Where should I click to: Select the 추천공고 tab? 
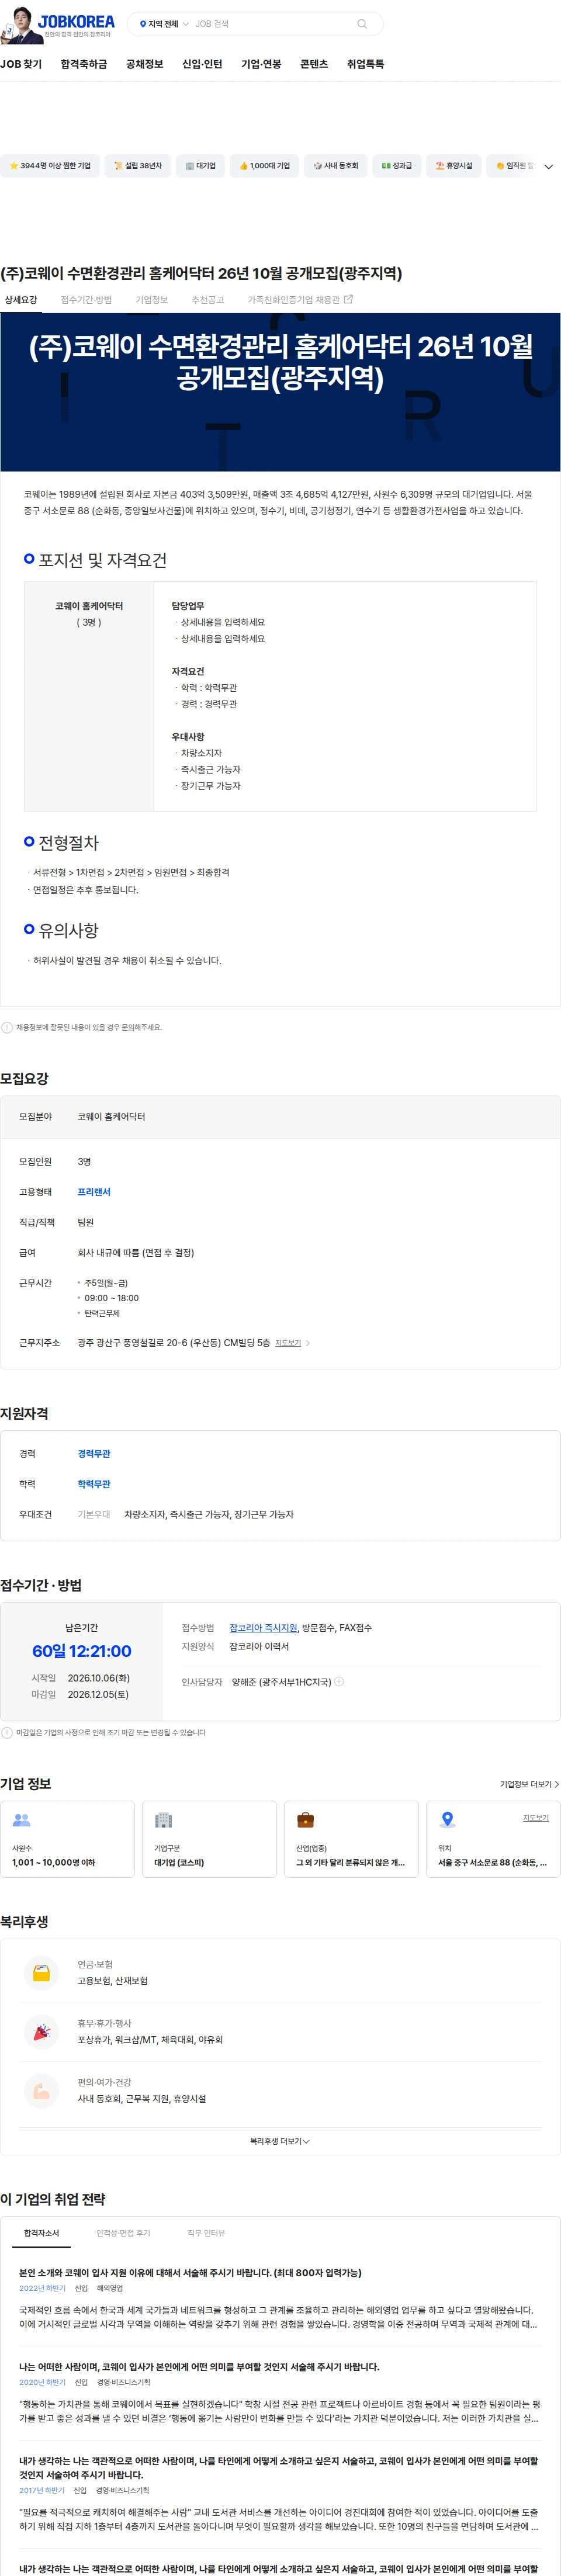(208, 300)
